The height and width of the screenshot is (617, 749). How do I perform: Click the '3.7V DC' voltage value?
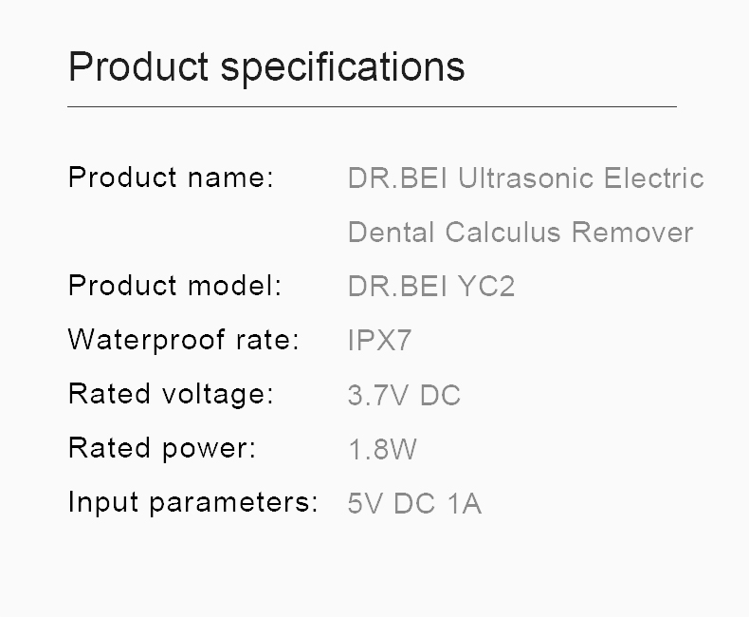pos(404,395)
